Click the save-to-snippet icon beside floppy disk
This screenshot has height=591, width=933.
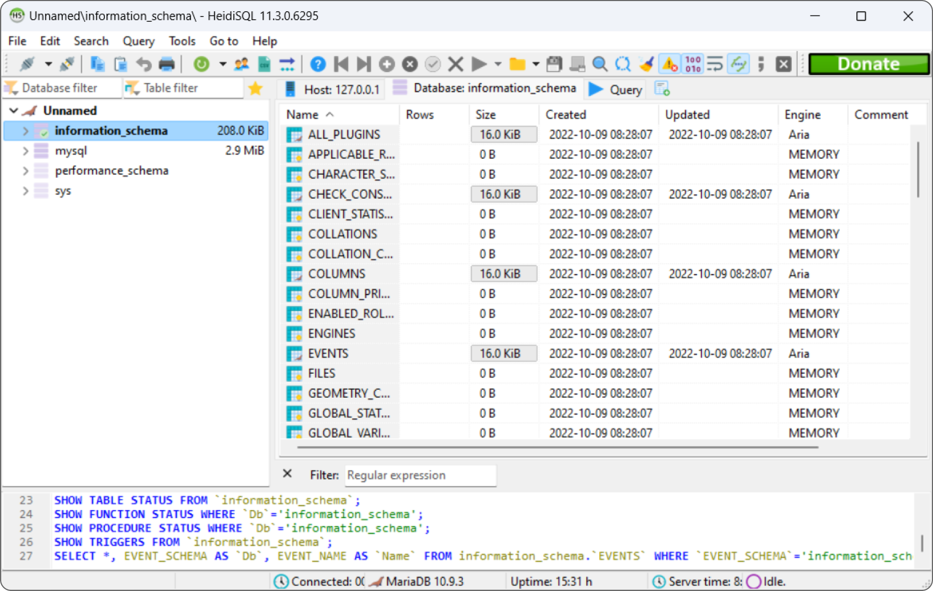[x=577, y=64]
